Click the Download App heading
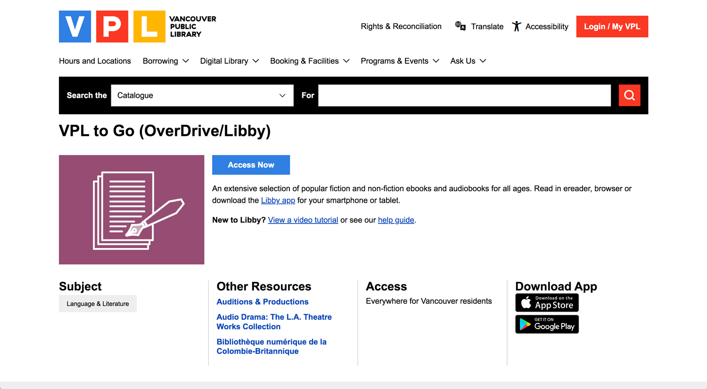Screen dimensions: 707x389 [556, 286]
